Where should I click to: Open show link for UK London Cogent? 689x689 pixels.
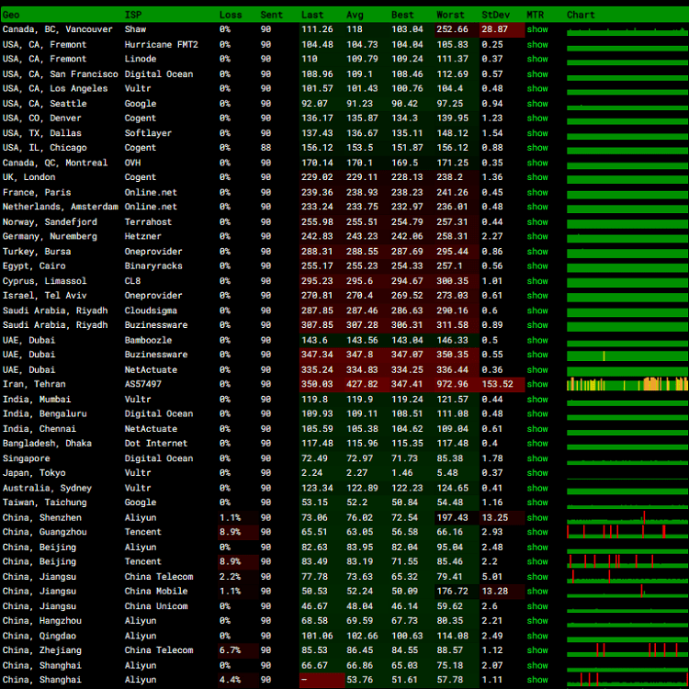pyautogui.click(x=537, y=177)
